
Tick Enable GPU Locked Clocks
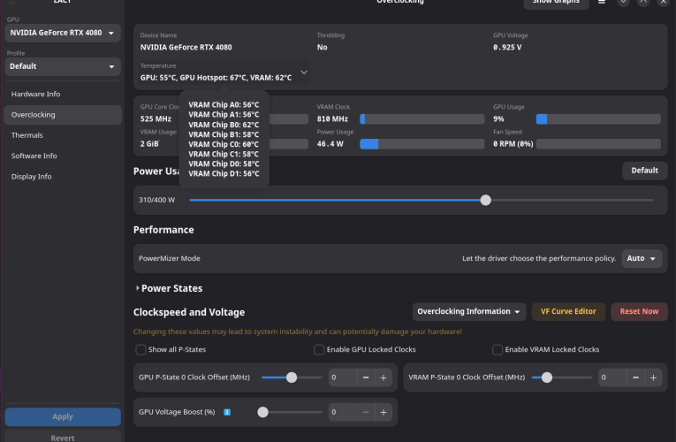(x=319, y=350)
